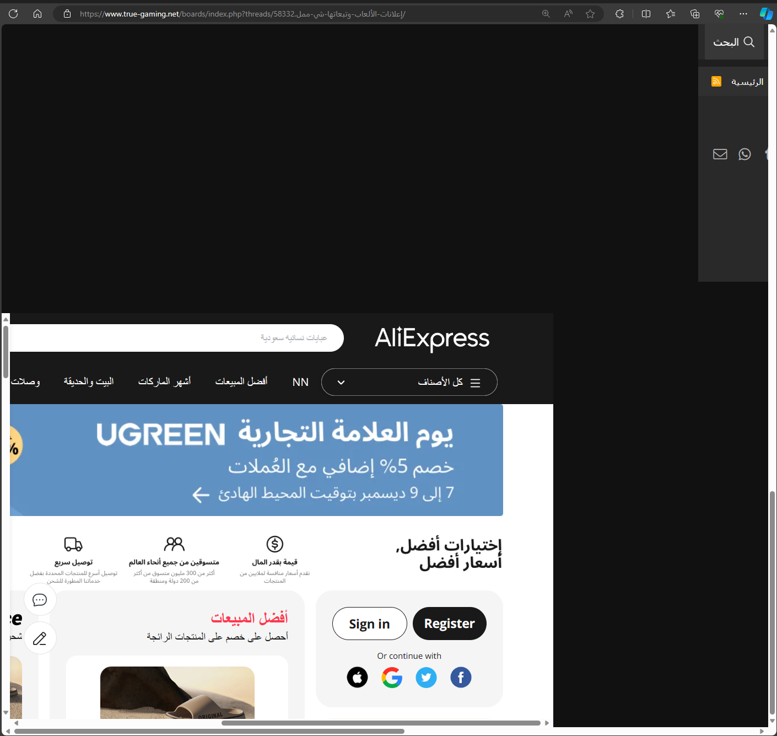Click the Register button
777x736 pixels.
449,624
